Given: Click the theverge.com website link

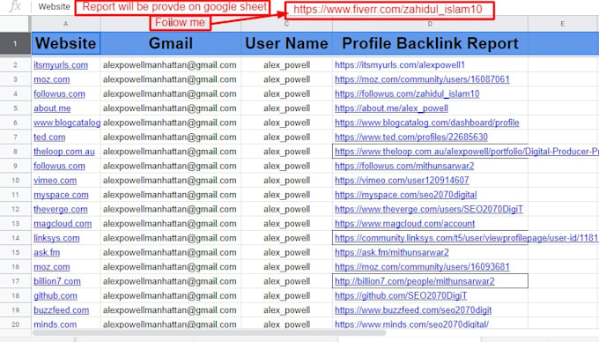Looking at the screenshot, I should [x=61, y=210].
